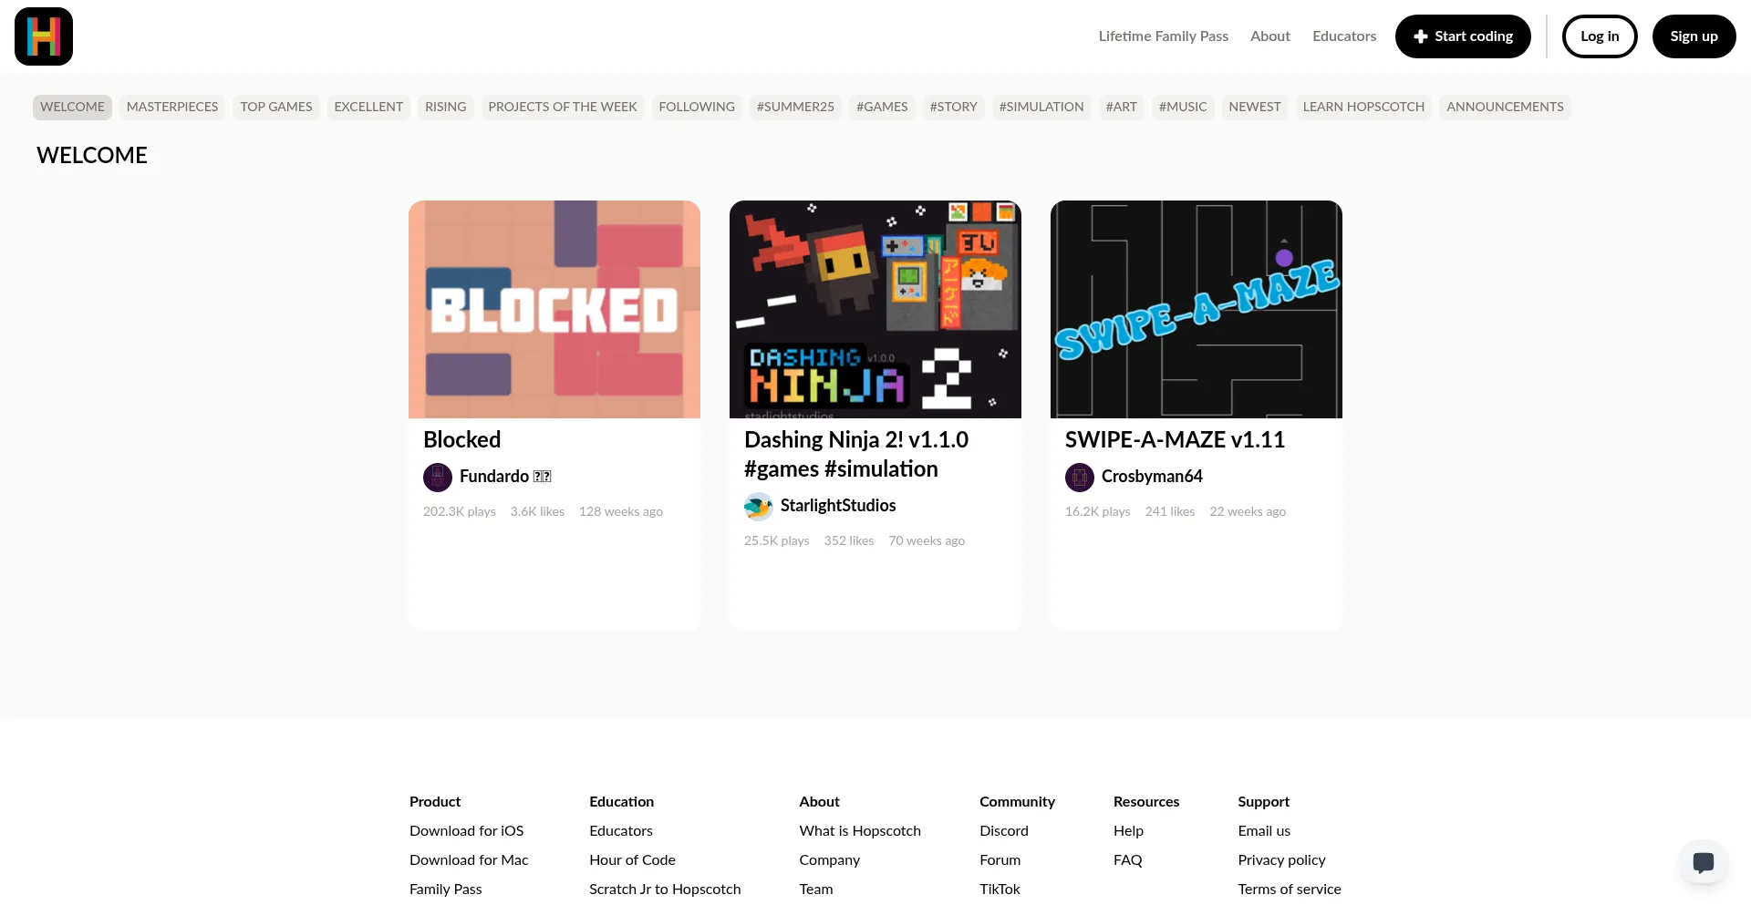Open Crosbyman64 username link
Viewport: 1751px width, 905px height.
pos(1152,477)
